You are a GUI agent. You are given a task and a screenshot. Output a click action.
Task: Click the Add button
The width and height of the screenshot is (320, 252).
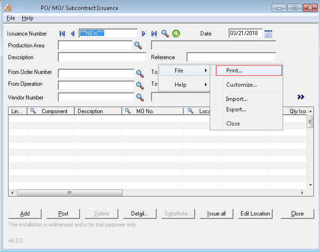25,214
